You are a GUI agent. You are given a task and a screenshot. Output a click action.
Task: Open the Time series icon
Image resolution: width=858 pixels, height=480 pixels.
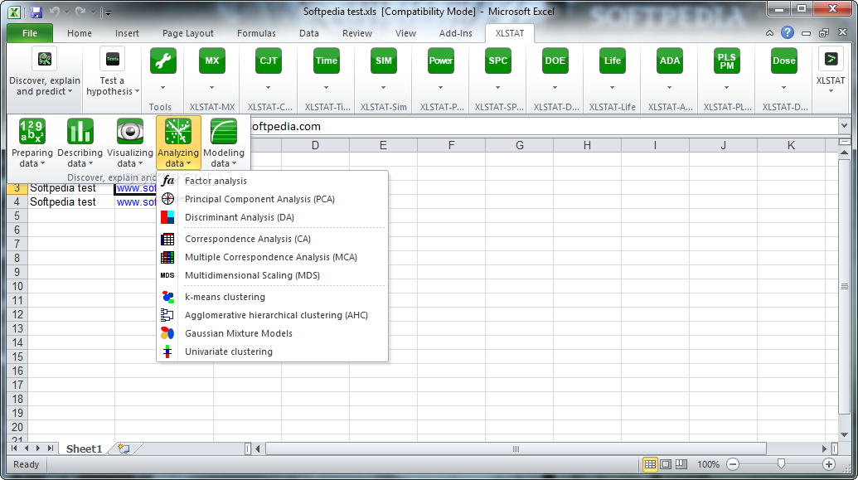tap(326, 61)
